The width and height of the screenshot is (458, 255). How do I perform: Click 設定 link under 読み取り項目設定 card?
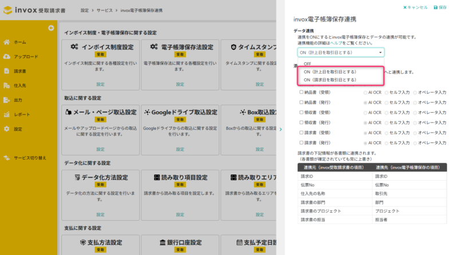pos(180,214)
